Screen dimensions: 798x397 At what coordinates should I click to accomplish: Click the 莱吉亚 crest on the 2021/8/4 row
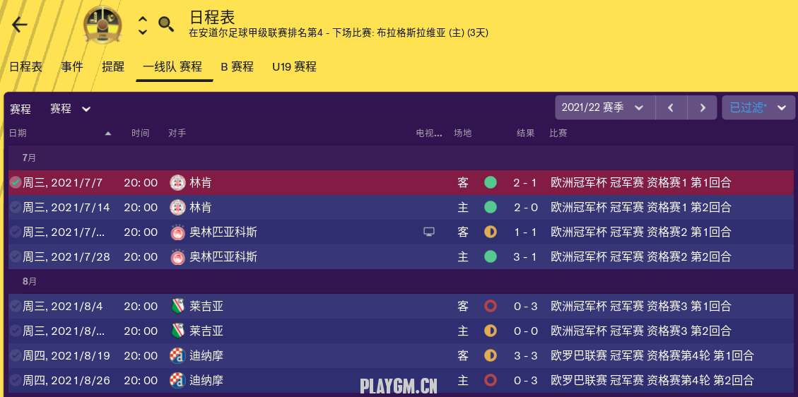(x=177, y=306)
